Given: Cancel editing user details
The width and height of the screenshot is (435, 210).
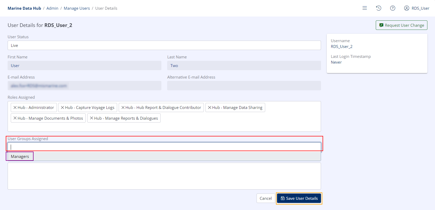Looking at the screenshot, I should (265, 198).
